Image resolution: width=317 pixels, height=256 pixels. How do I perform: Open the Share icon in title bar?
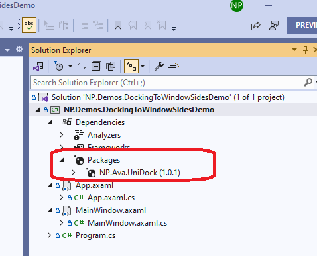[x=256, y=26]
